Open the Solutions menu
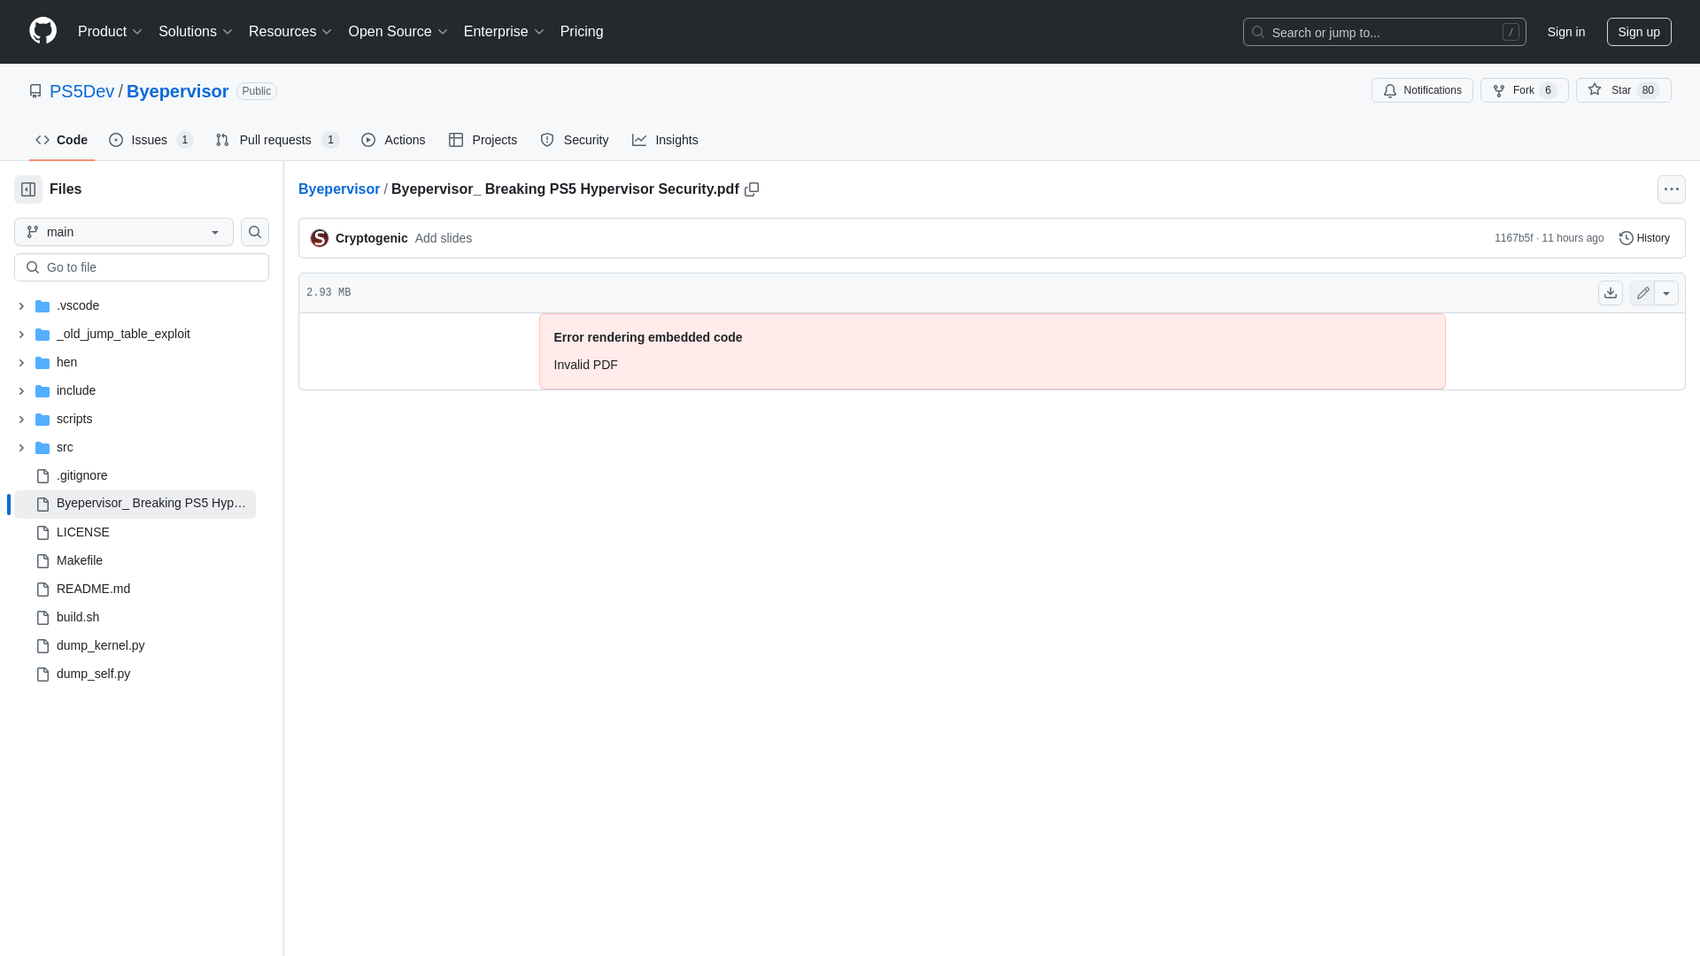Viewport: 1700px width, 956px height. pyautogui.click(x=195, y=32)
